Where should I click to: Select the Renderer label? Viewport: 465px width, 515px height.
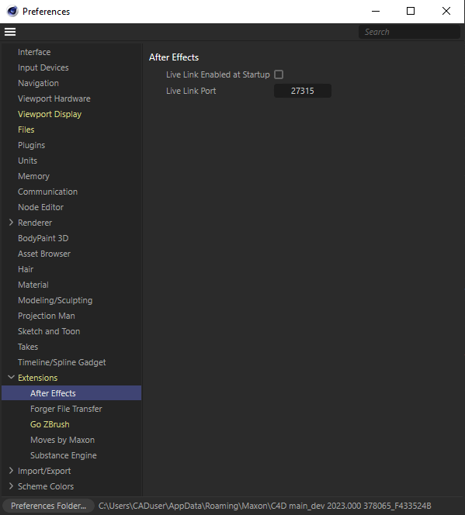(35, 223)
